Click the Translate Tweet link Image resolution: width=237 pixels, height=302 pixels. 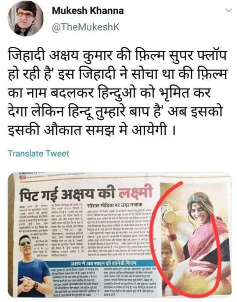pyautogui.click(x=39, y=154)
